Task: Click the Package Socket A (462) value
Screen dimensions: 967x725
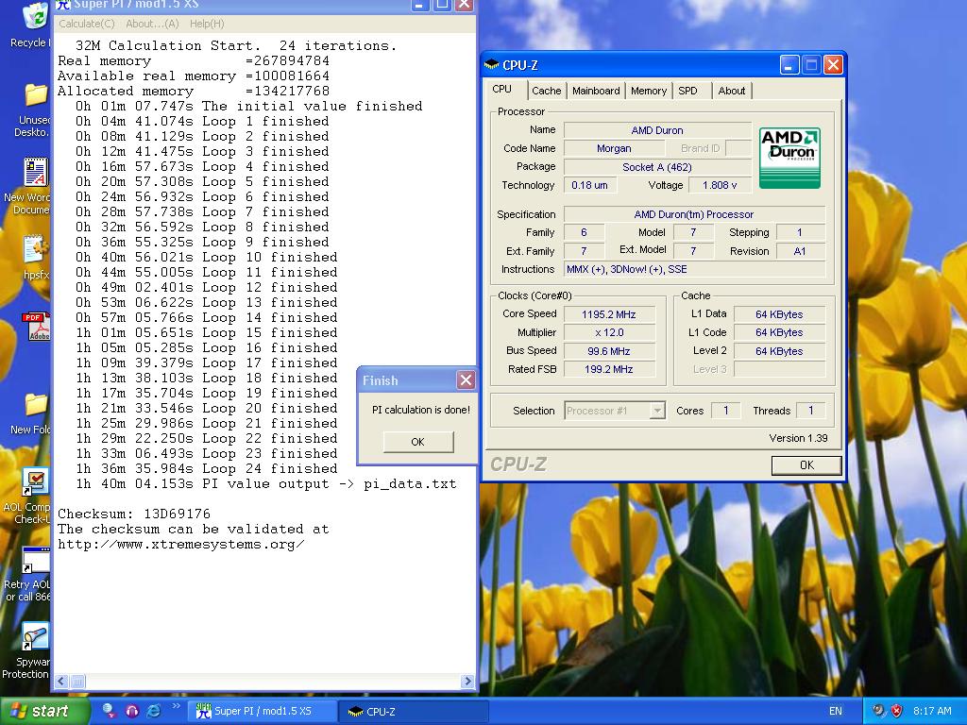Action: (657, 167)
